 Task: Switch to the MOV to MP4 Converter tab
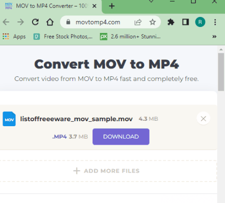[x=50, y=6]
